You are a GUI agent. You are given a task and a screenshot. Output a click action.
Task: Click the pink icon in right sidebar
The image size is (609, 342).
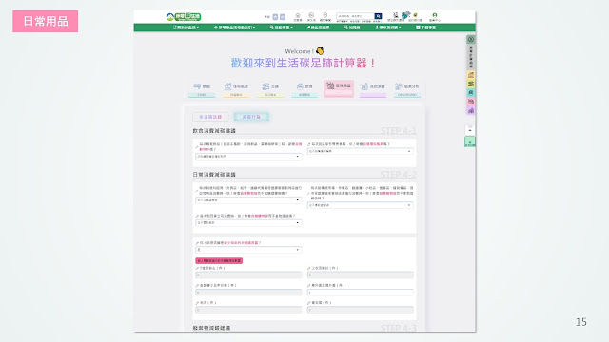click(x=471, y=102)
